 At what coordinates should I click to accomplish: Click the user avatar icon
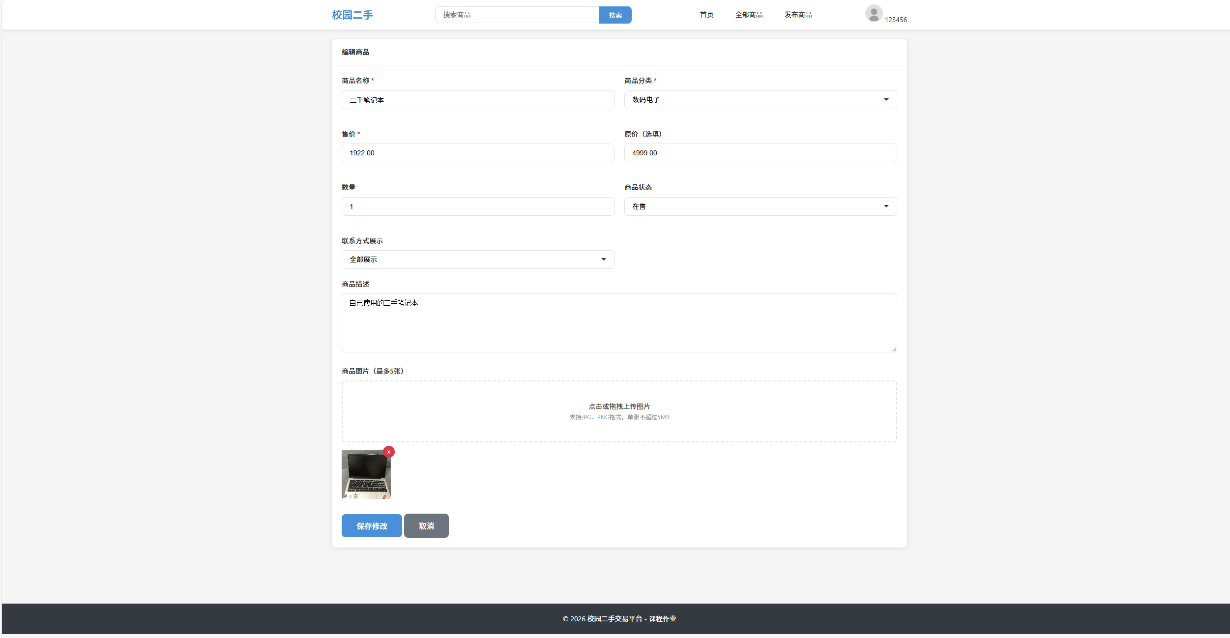(873, 13)
